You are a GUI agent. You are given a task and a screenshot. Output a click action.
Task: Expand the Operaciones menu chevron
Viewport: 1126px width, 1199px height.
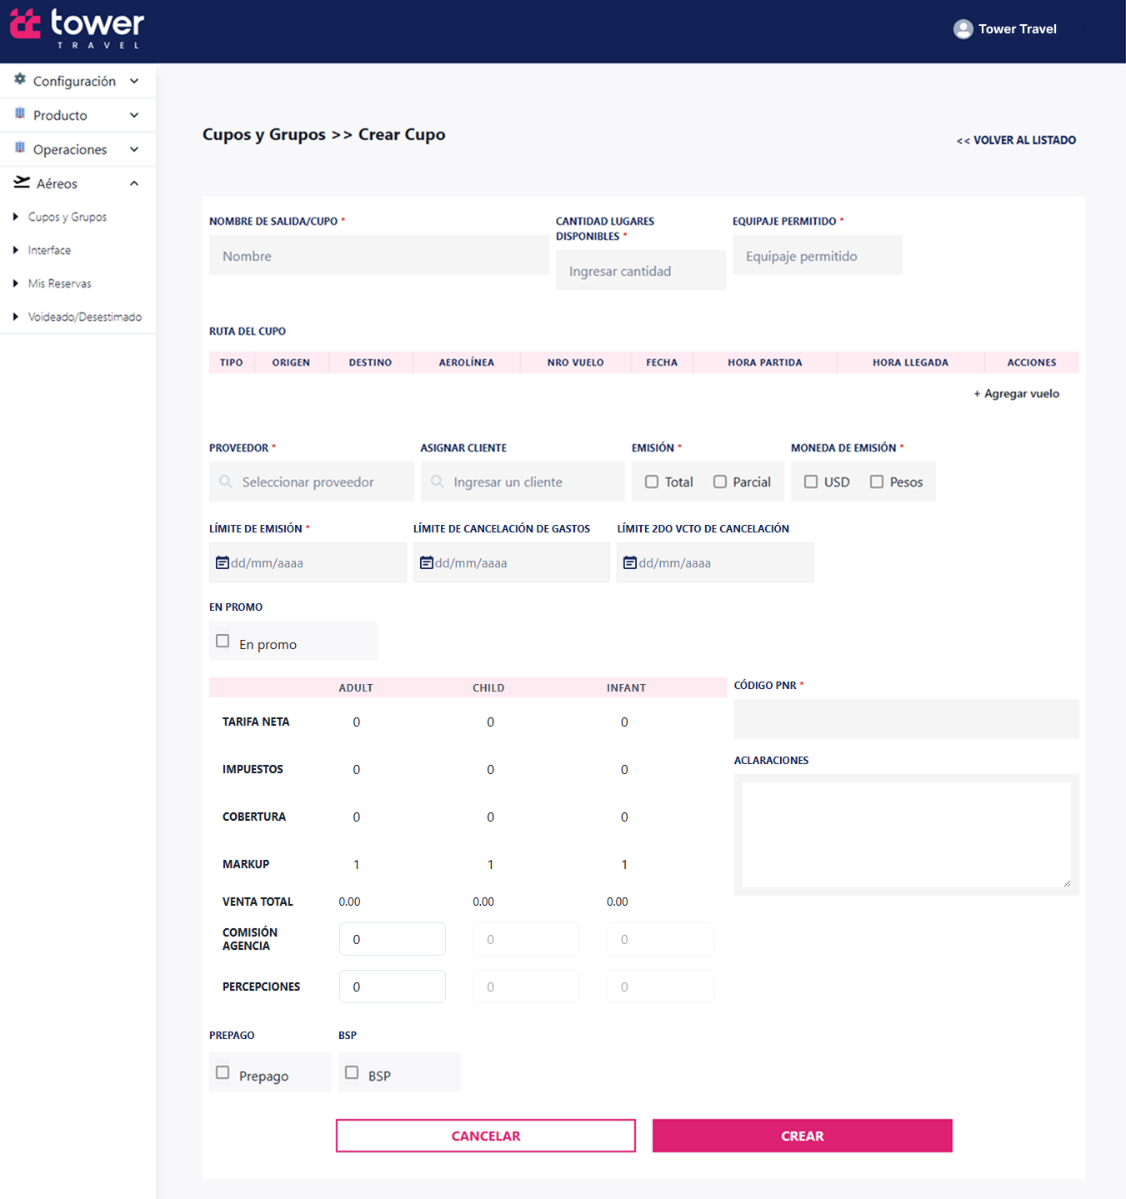coord(134,149)
